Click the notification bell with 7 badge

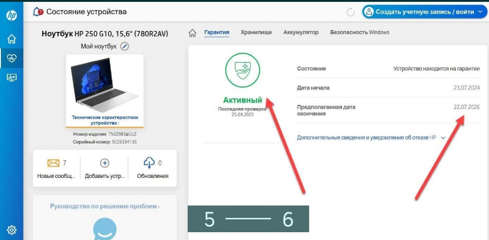pyautogui.click(x=38, y=12)
